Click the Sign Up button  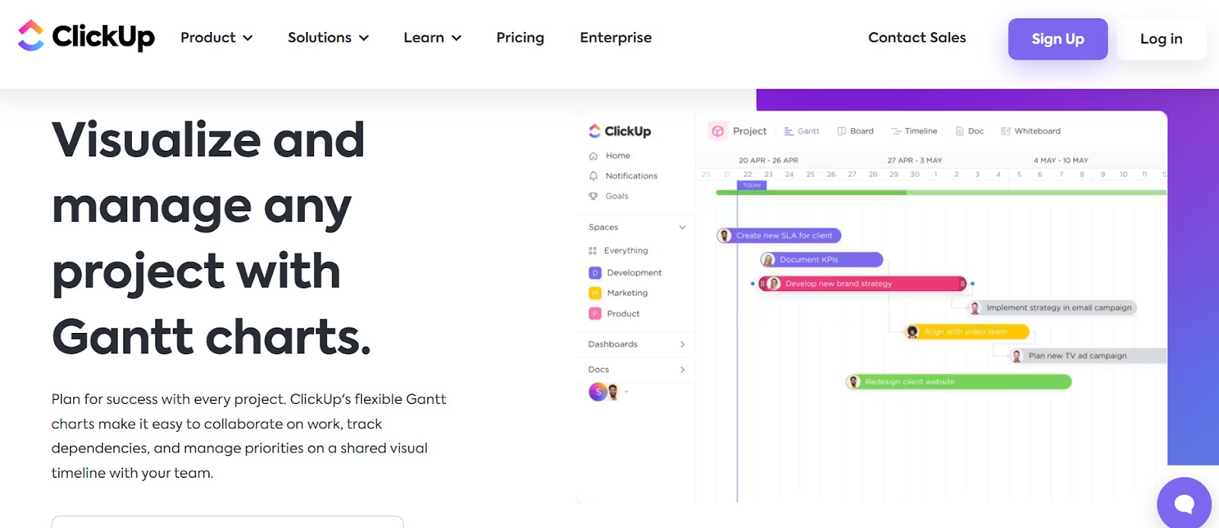tap(1057, 39)
